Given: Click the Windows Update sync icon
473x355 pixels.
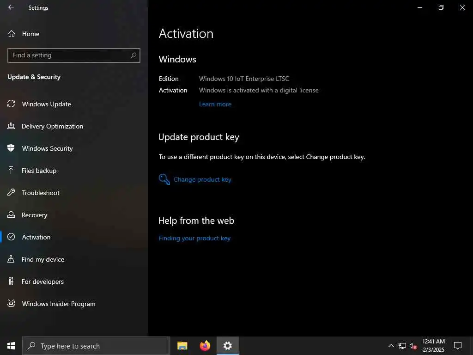Looking at the screenshot, I should pos(11,104).
